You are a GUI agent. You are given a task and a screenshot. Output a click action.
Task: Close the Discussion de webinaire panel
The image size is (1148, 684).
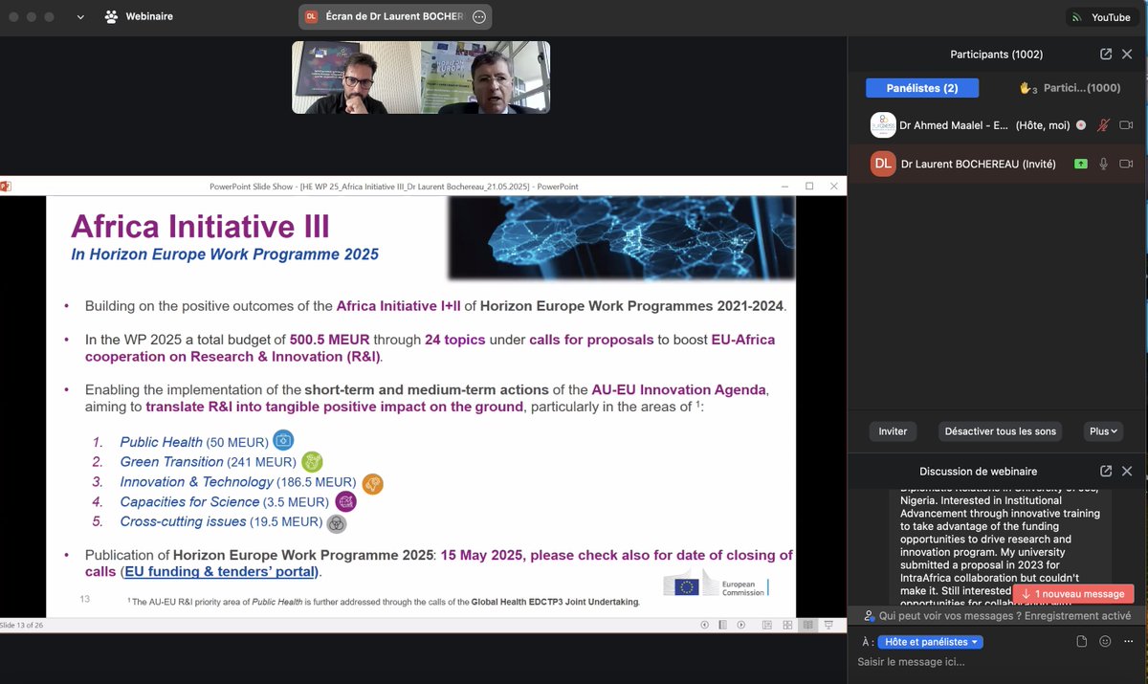pos(1127,471)
